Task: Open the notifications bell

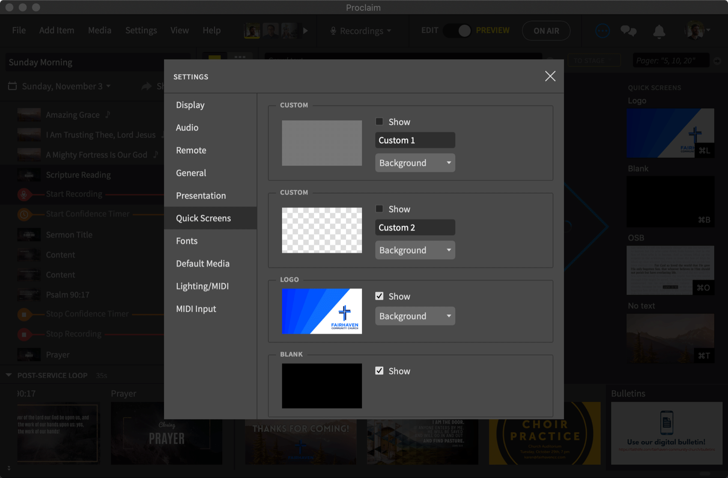Action: coord(659,31)
